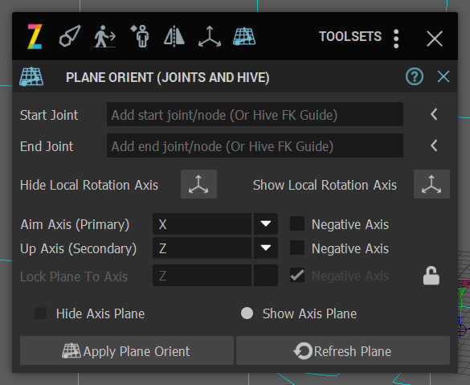Enable Negative Axis for the Up Axis
470x385 pixels.
(297, 248)
